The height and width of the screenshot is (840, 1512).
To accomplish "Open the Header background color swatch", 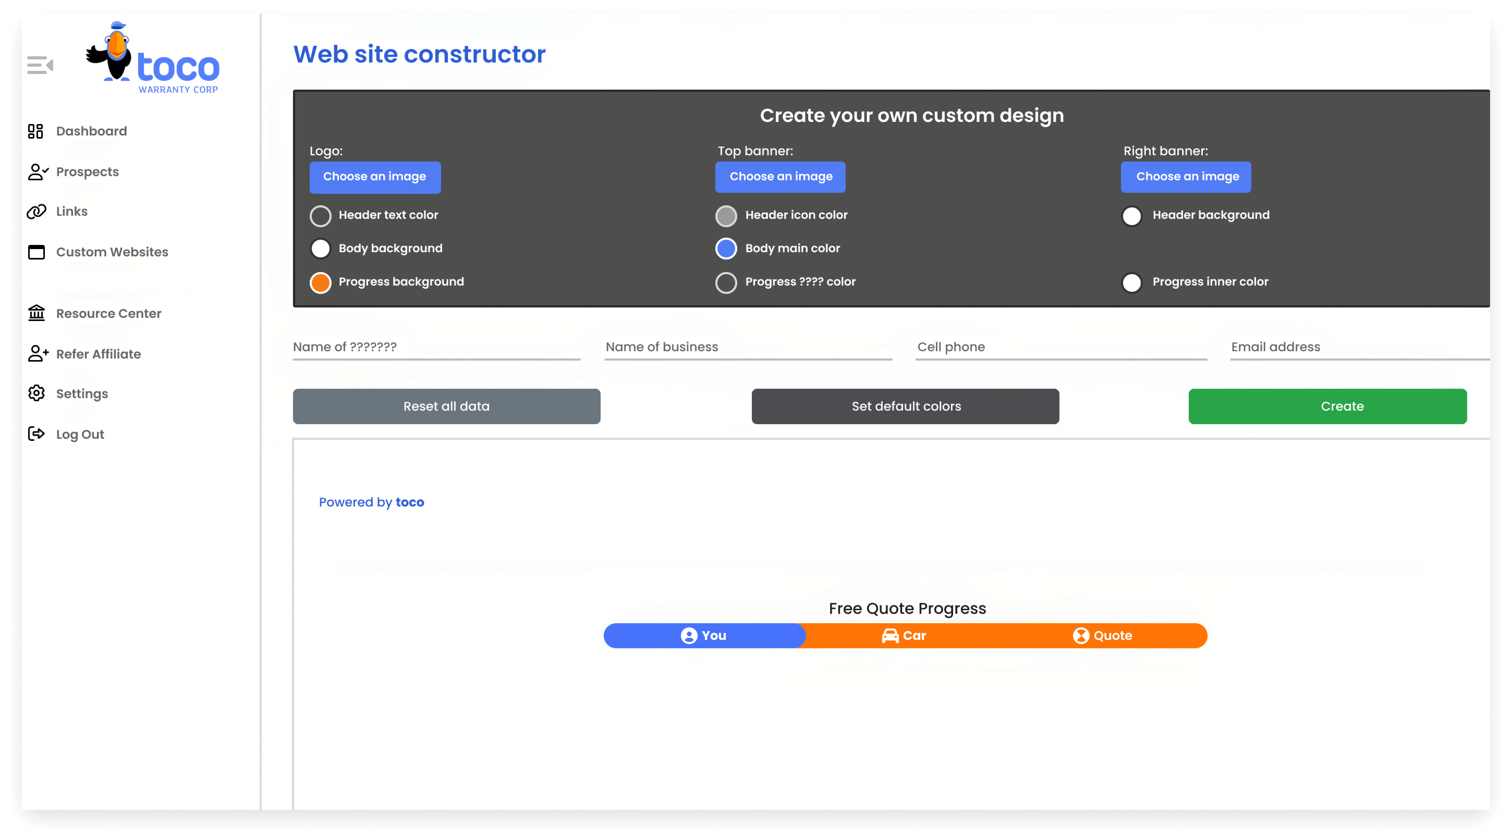I will pos(1132,216).
